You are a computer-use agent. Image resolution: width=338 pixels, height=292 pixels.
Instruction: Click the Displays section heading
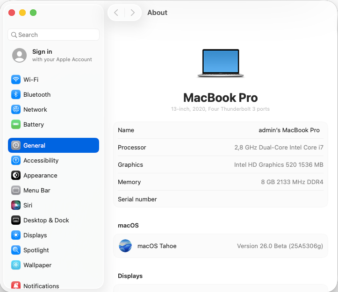coord(130,276)
